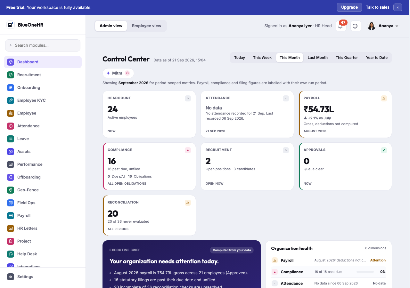Click the Compliance 0% progress bar
The height and width of the screenshot is (288, 410).
(x=365, y=272)
